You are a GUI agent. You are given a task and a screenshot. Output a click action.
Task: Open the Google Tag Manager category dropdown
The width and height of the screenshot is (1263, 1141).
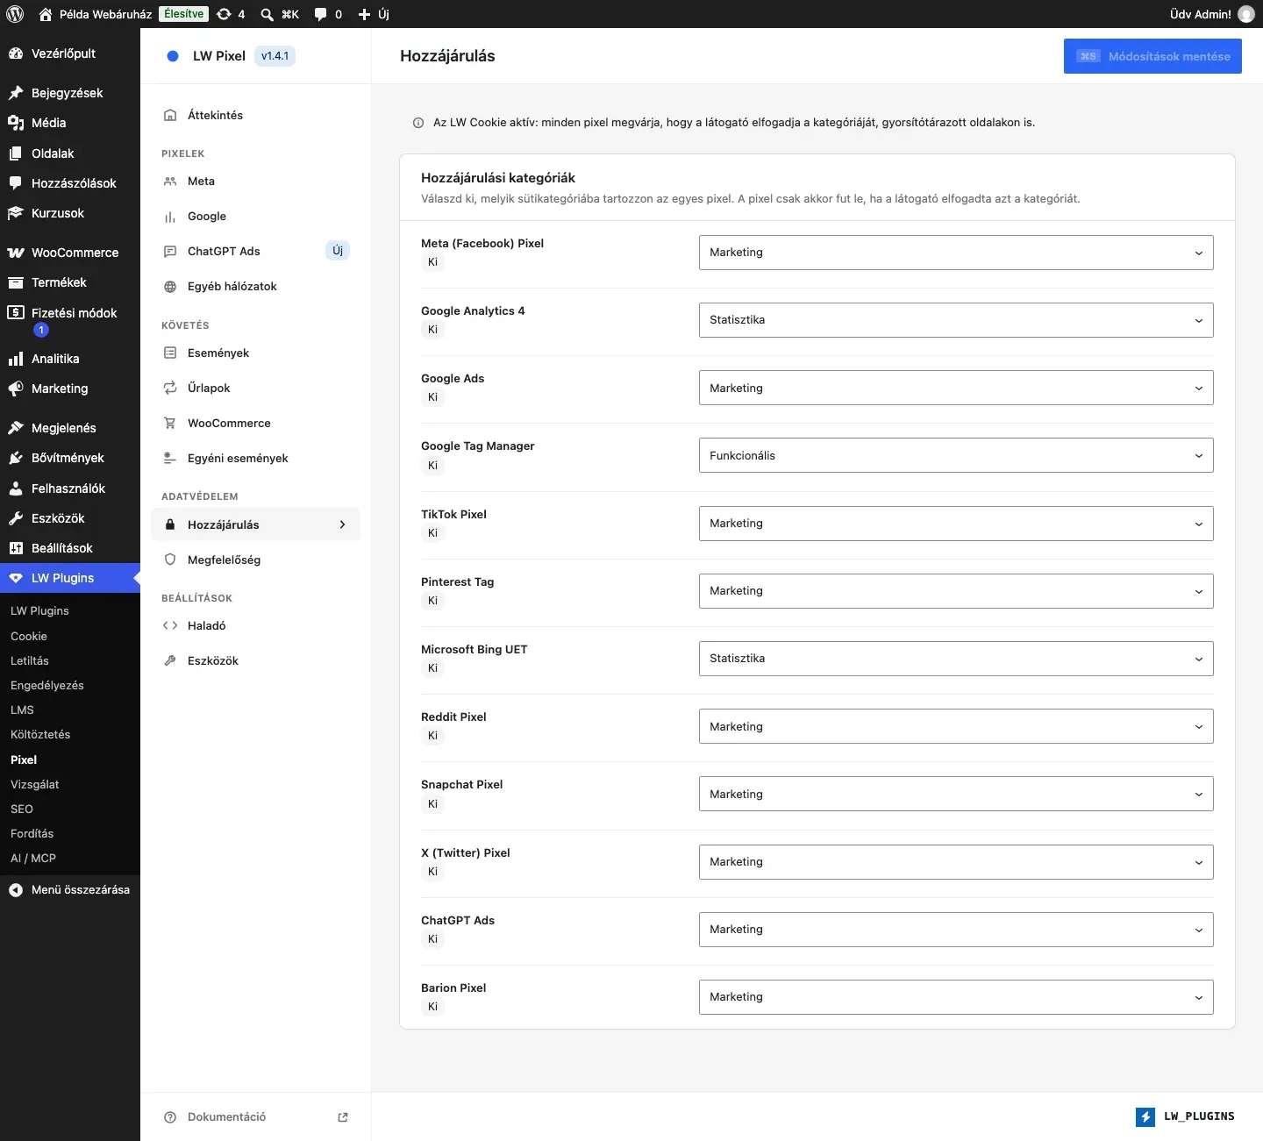point(956,455)
